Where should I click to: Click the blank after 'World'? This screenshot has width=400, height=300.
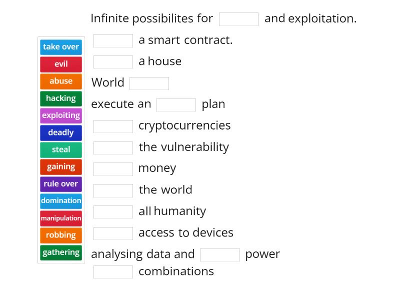(x=149, y=83)
